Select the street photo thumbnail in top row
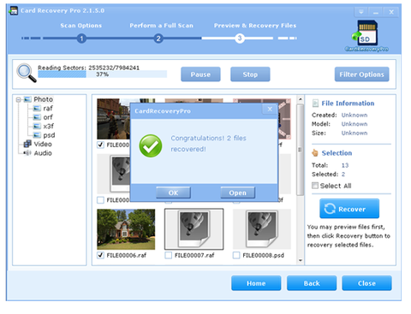 113,119
